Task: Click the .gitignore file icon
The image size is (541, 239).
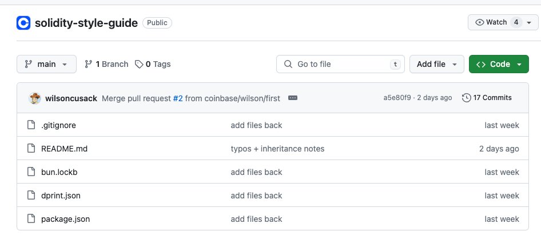Action: pos(31,125)
